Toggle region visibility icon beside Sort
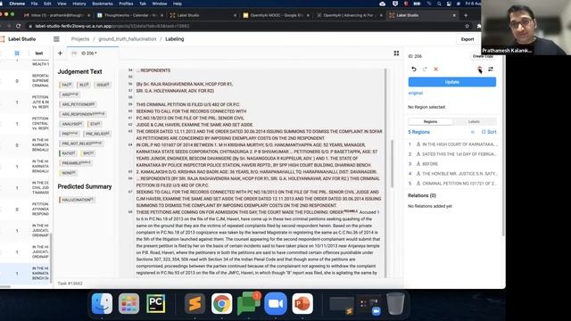 coord(473,132)
